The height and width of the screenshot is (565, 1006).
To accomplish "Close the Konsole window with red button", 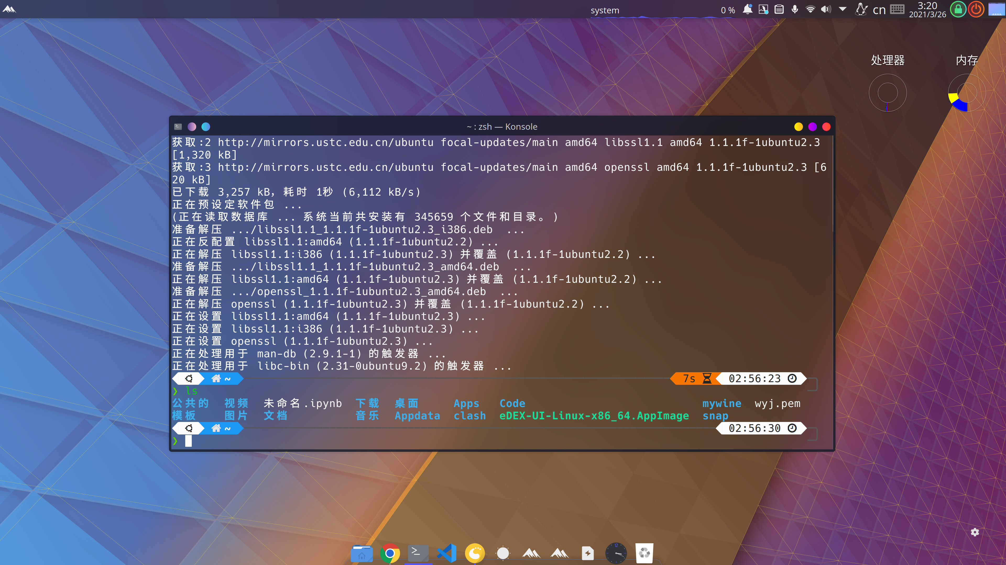I will 826,127.
